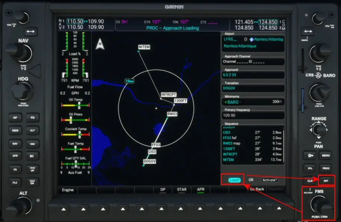Screen dimensions: 341x222
Task: Select the Airport identifier field LFRS
Action: 230,39
